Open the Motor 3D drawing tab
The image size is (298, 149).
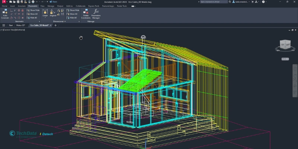(20, 25)
